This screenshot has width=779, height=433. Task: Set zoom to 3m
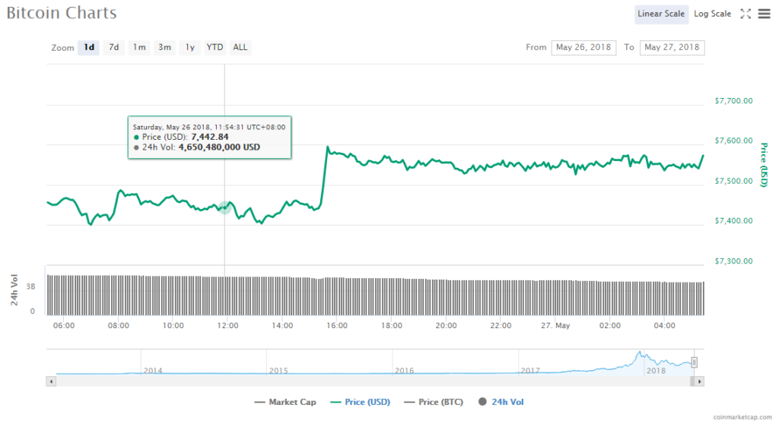[164, 47]
